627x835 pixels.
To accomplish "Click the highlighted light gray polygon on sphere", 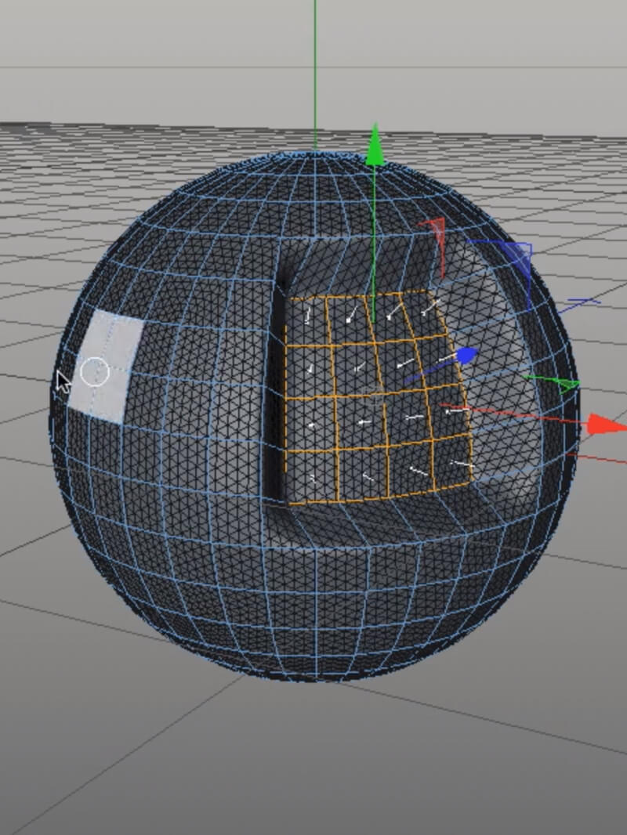I will point(106,367).
